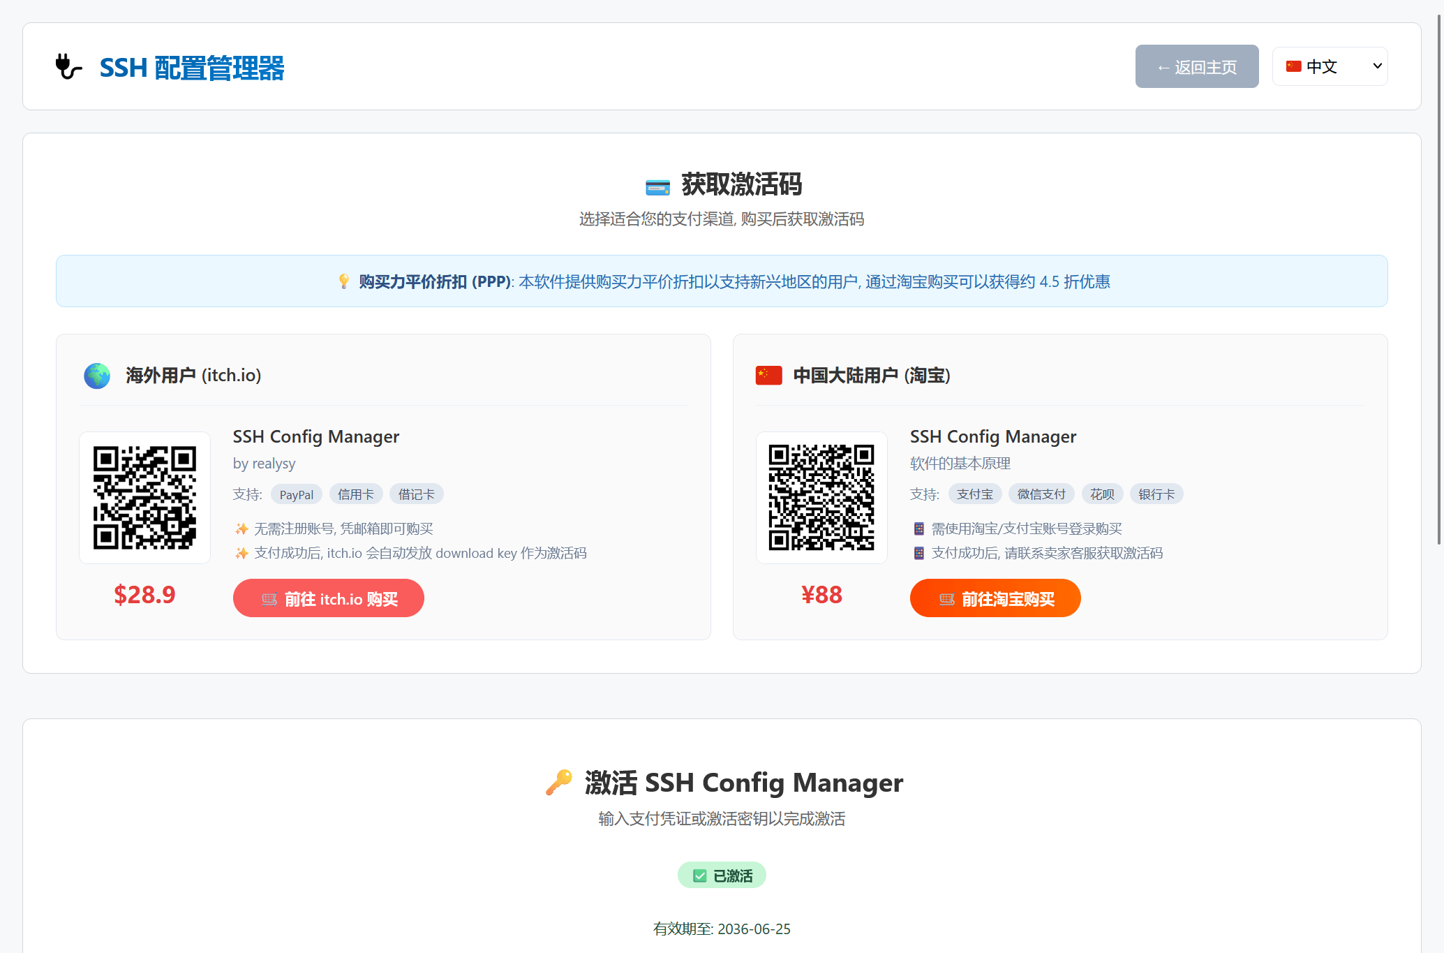Select the 银行卡 payment tag
Screen dimensions: 1444x953
coord(1156,494)
